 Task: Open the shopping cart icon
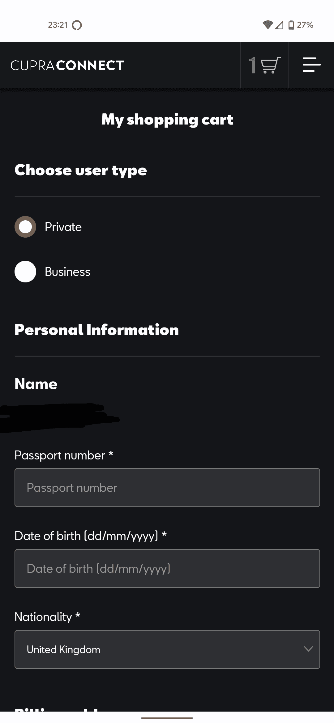pyautogui.click(x=271, y=65)
